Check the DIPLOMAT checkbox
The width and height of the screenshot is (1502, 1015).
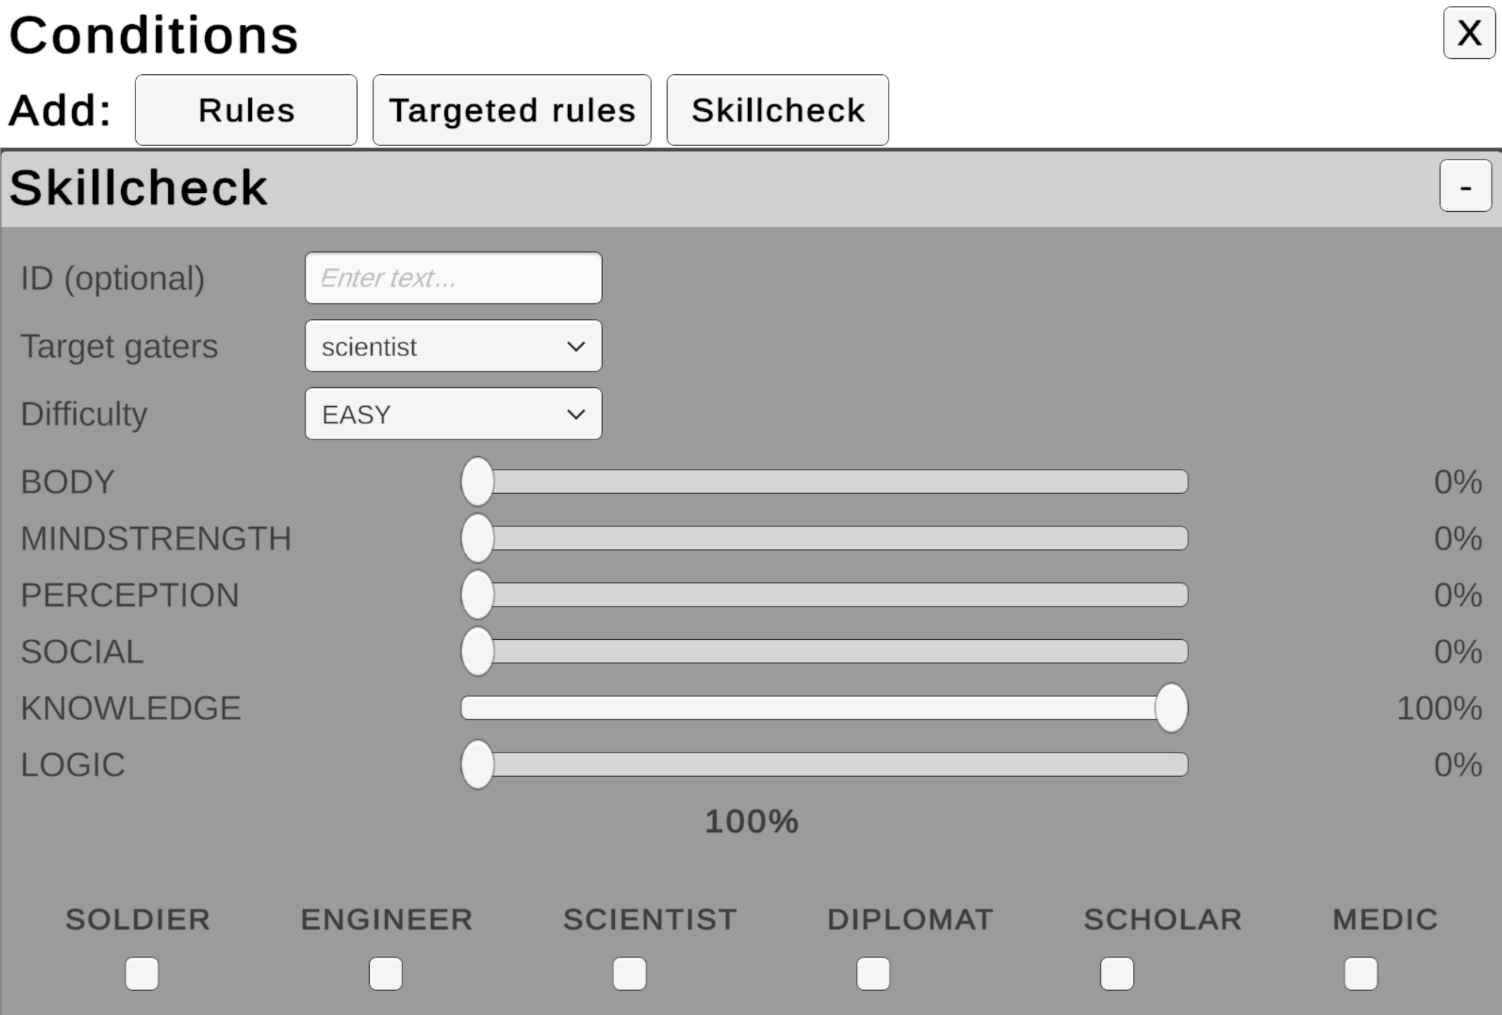(x=874, y=973)
